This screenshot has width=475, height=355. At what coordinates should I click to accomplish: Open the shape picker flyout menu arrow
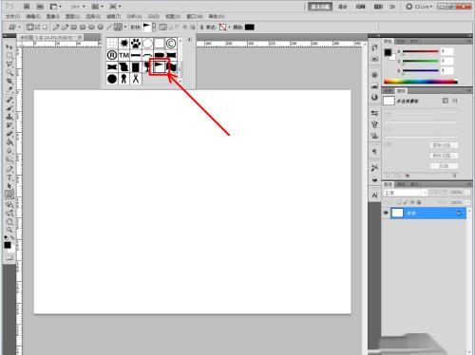tap(189, 40)
